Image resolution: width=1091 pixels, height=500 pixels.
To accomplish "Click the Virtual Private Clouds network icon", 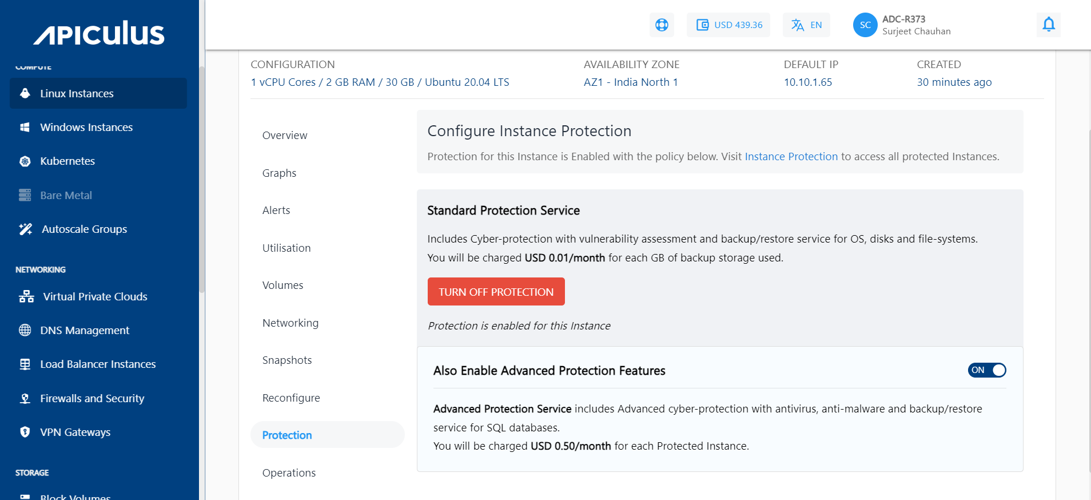I will 26,296.
